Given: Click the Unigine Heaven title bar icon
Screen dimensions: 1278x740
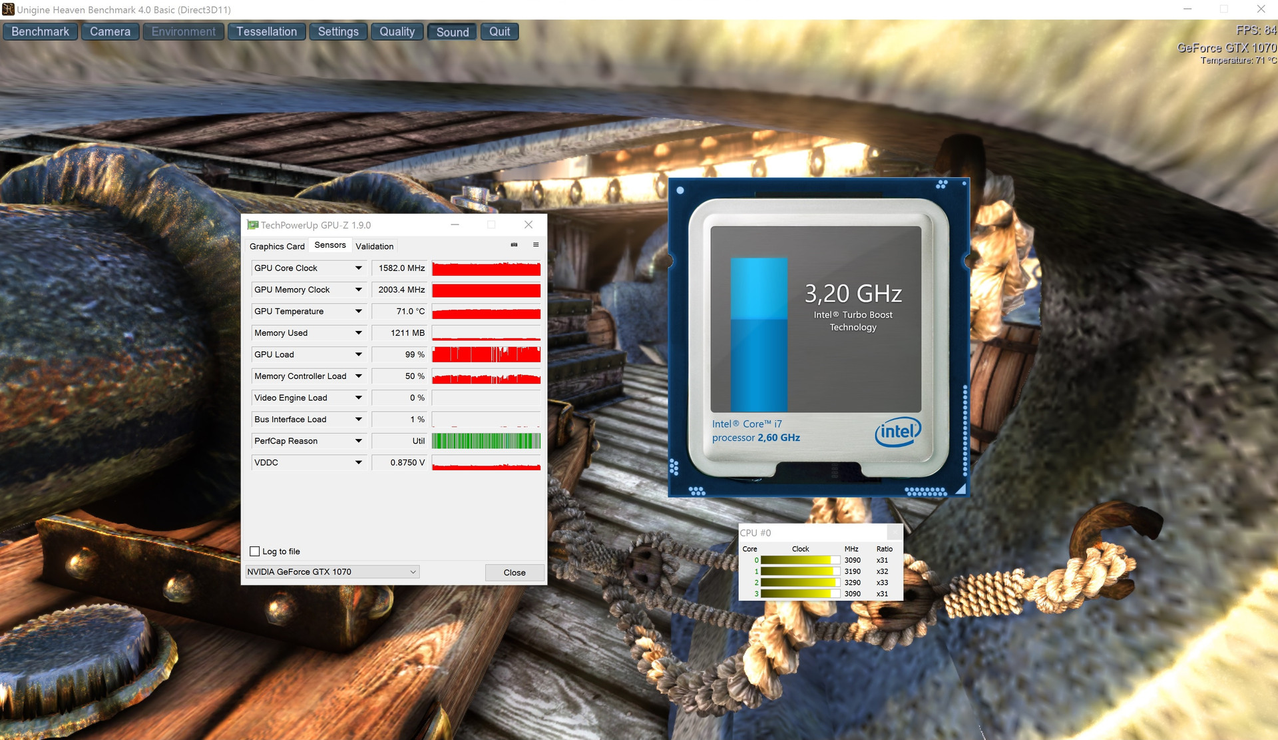Looking at the screenshot, I should pos(8,9).
